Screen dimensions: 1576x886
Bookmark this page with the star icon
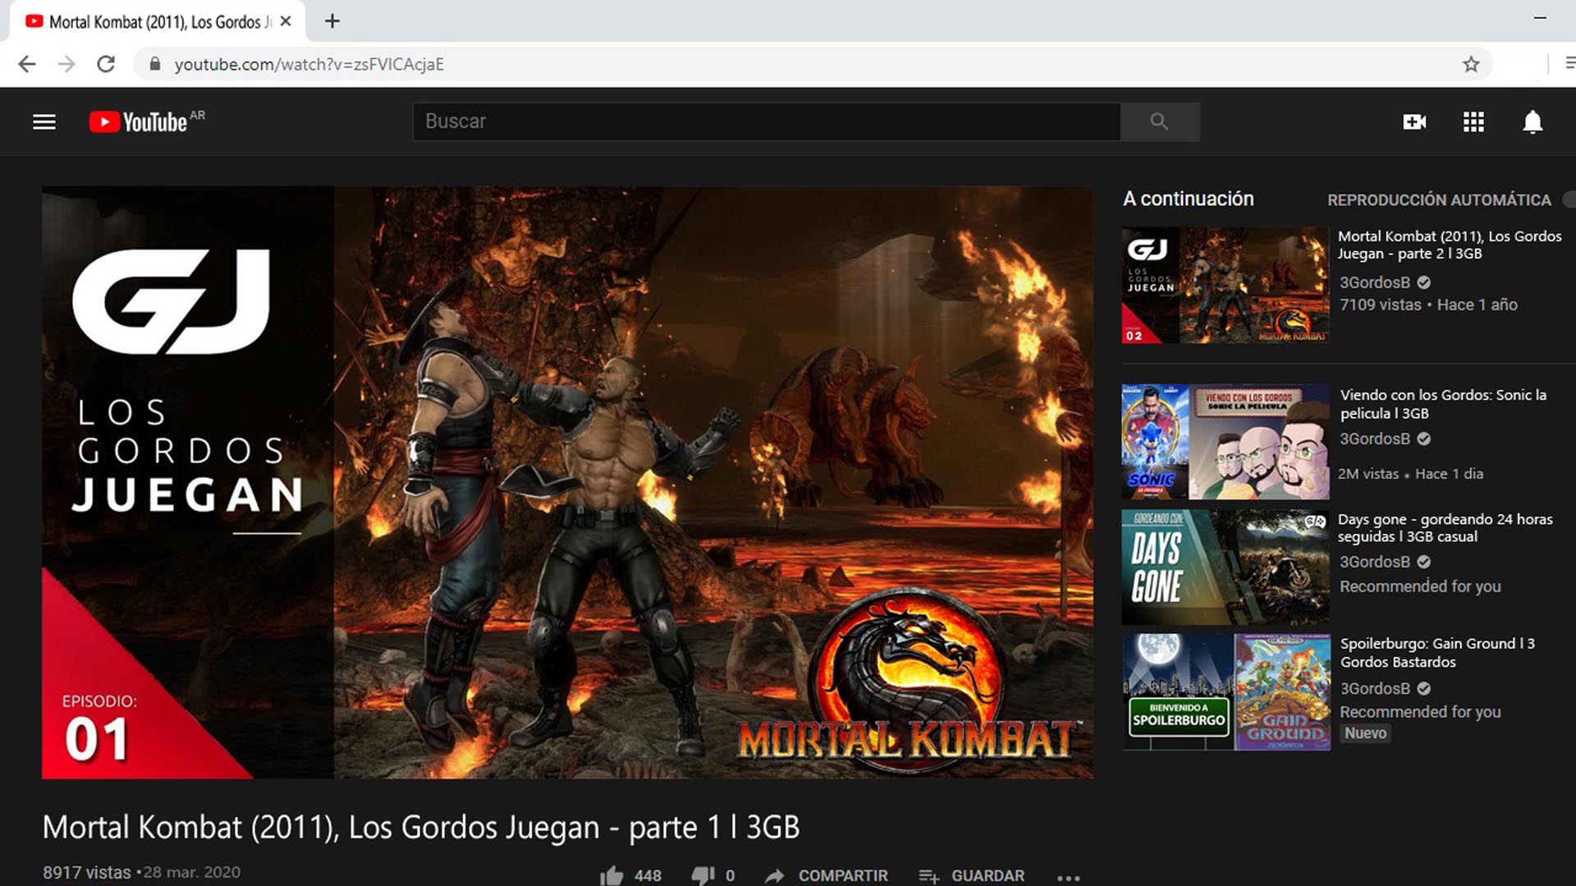coord(1471,64)
